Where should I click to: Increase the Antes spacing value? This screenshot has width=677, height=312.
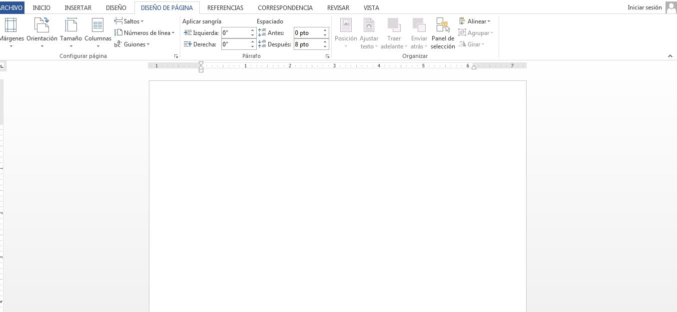pyautogui.click(x=325, y=30)
